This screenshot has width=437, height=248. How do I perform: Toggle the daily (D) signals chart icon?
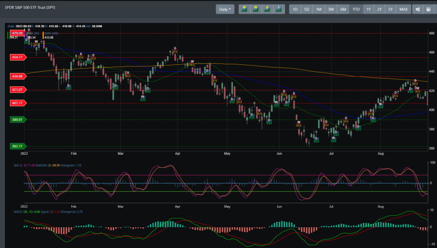(268, 9)
